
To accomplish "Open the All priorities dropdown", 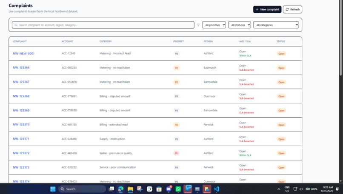I will pyautogui.click(x=214, y=25).
